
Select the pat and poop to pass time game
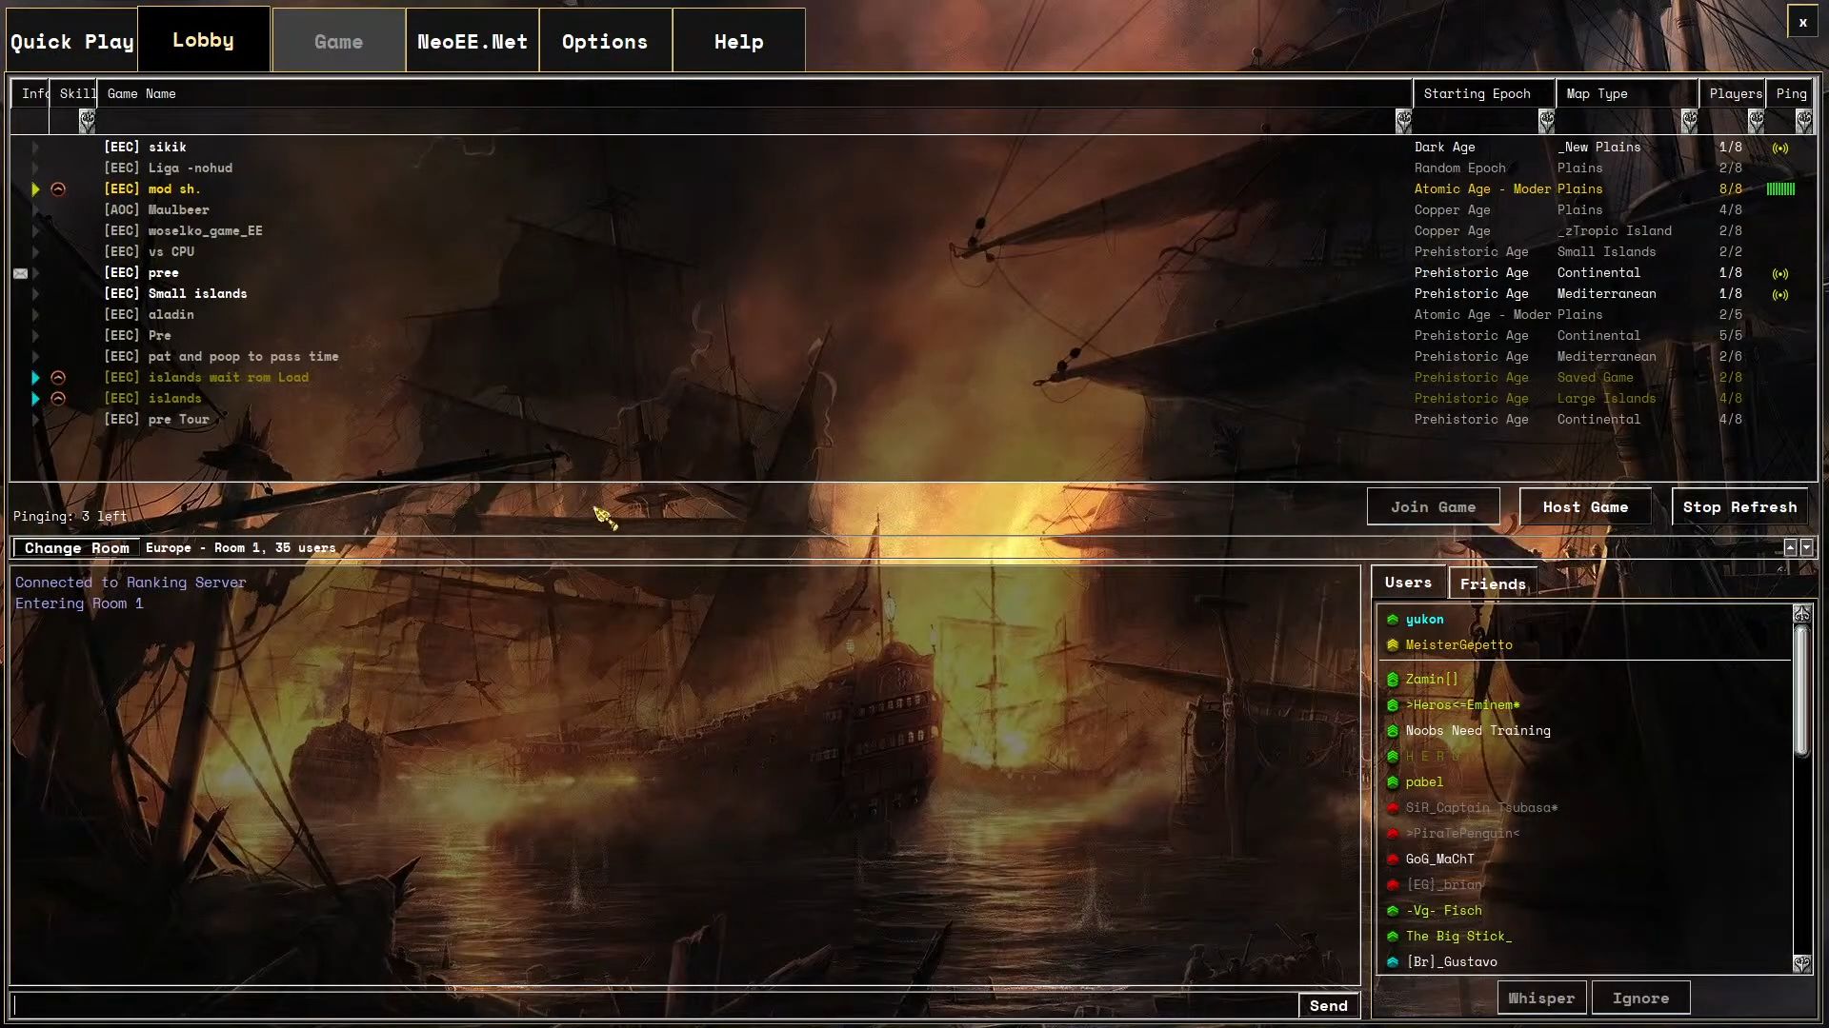click(x=914, y=357)
